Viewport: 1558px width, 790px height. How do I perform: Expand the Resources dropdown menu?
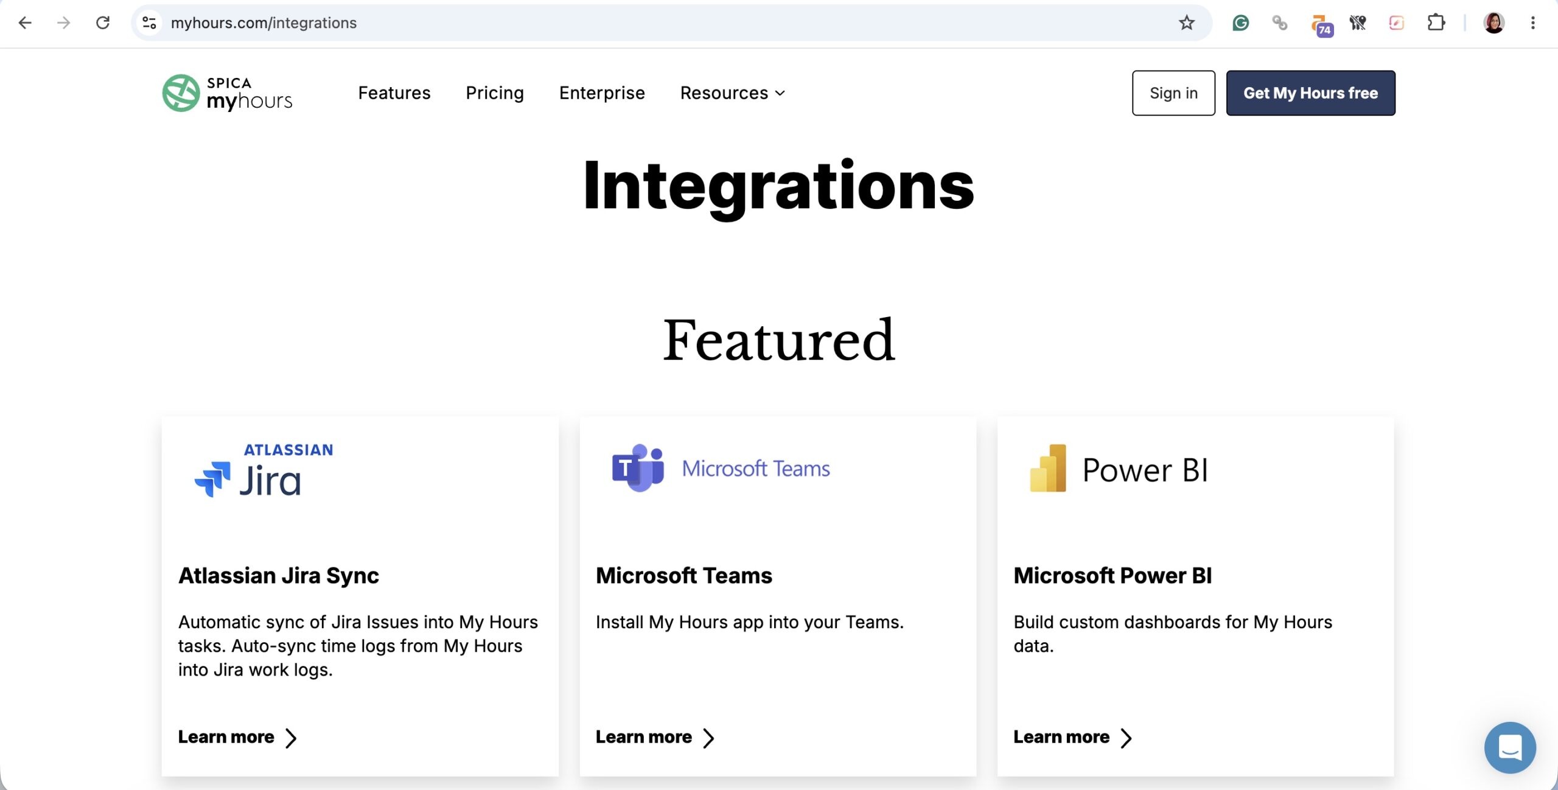pyautogui.click(x=732, y=93)
